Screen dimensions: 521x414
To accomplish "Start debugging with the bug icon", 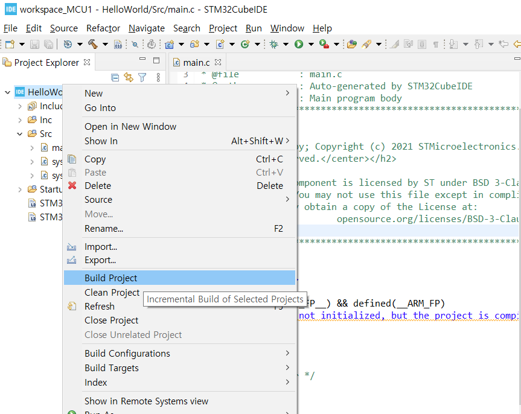I will [x=274, y=44].
